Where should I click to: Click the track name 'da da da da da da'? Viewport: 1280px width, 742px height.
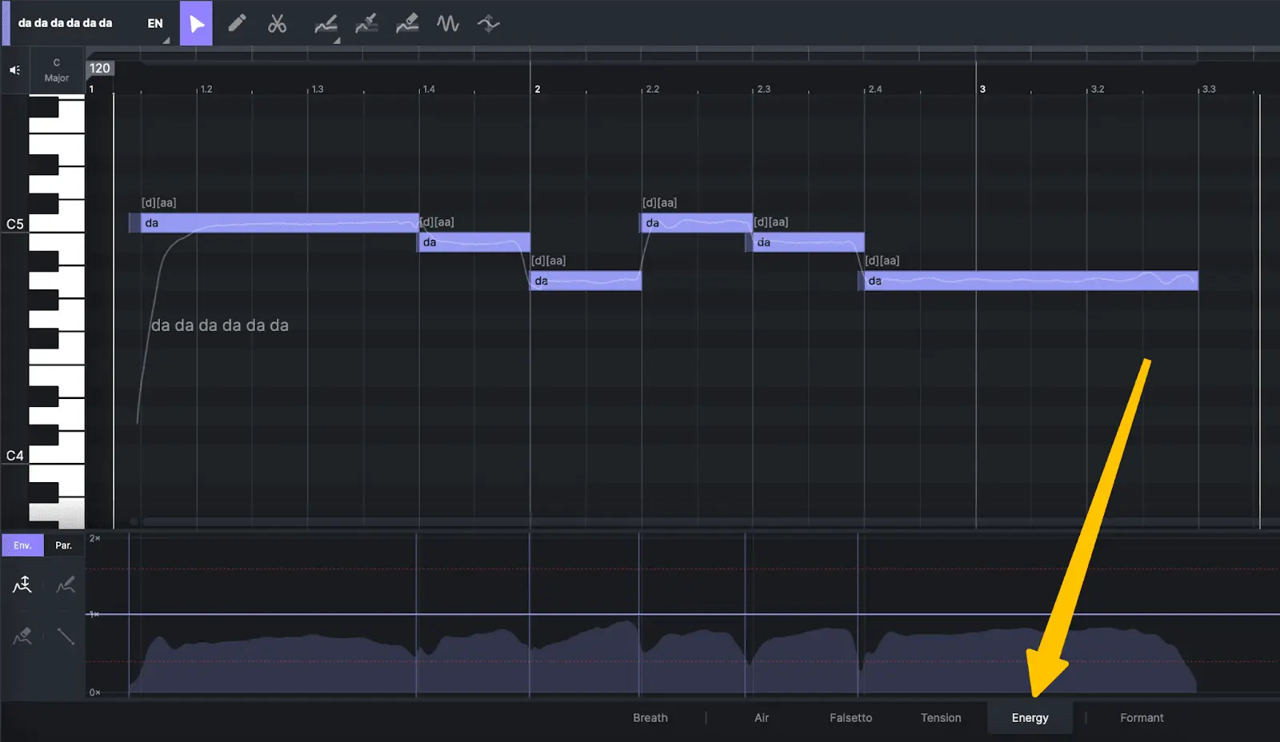tap(65, 23)
